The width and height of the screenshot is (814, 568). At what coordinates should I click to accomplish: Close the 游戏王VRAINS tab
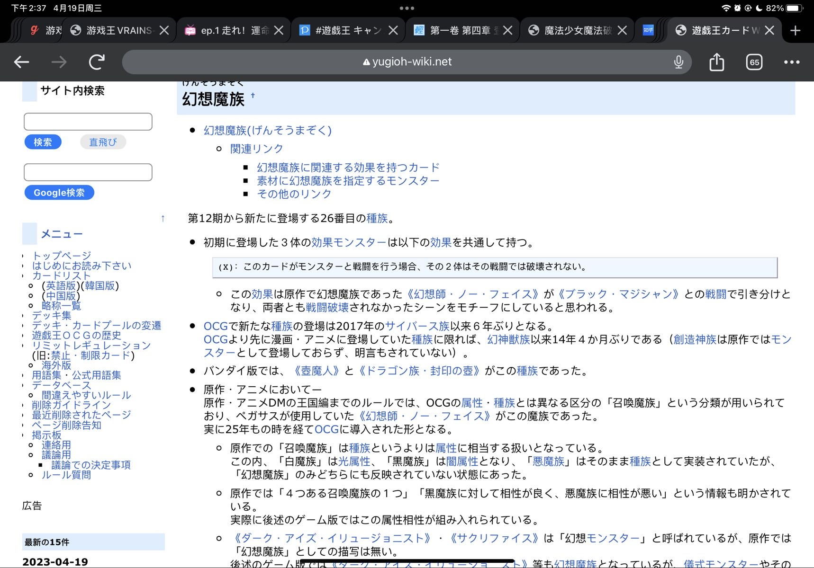click(x=164, y=30)
